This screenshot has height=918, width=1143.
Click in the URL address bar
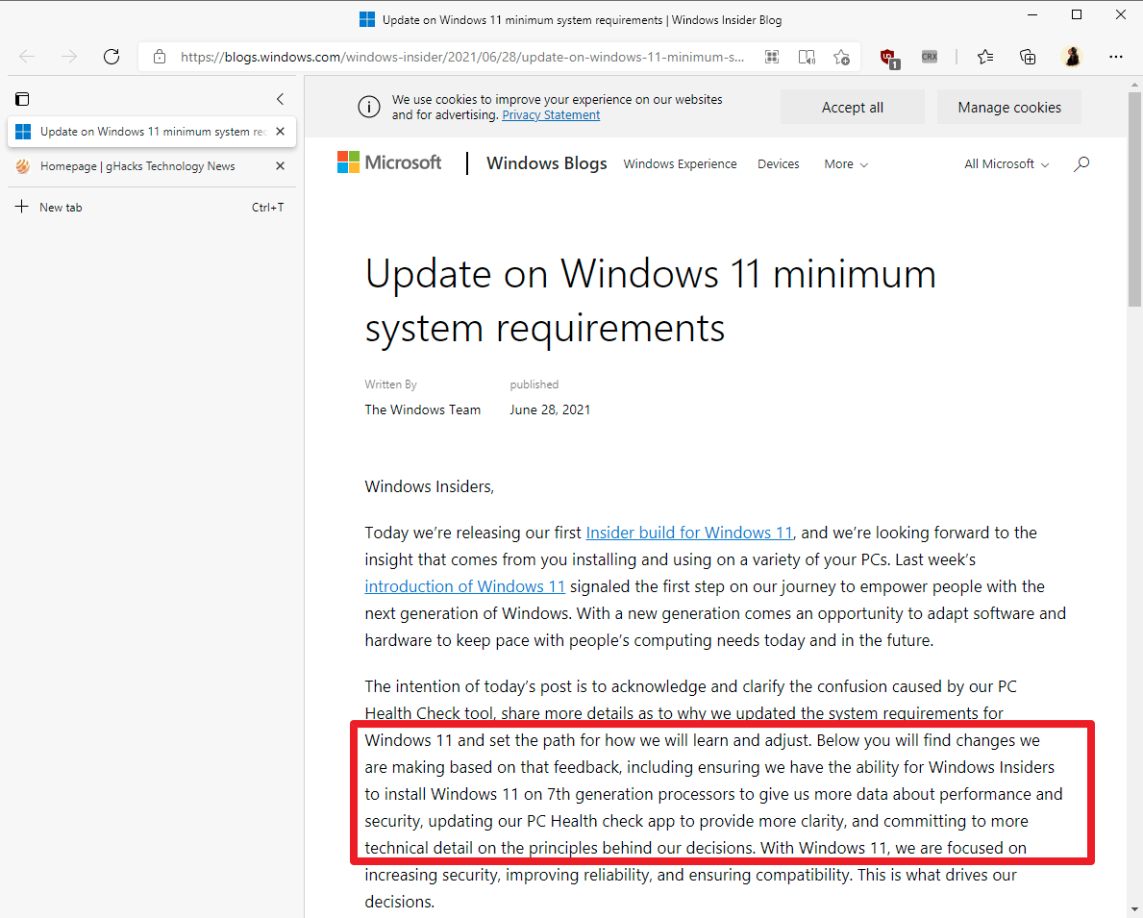(x=461, y=57)
